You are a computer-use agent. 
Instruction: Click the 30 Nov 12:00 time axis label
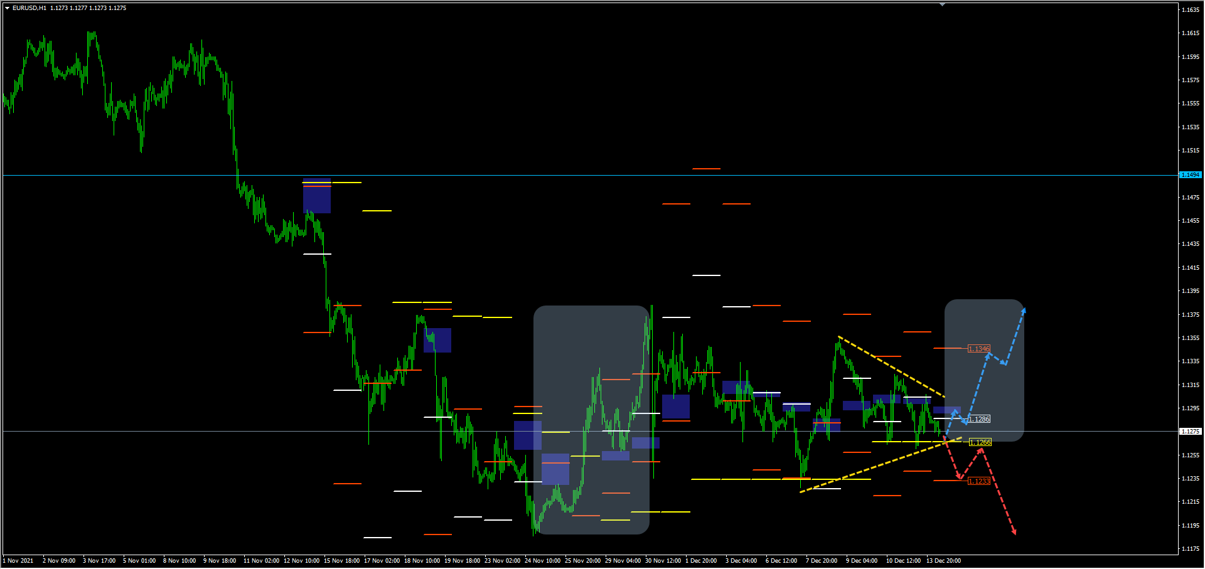[x=663, y=561]
